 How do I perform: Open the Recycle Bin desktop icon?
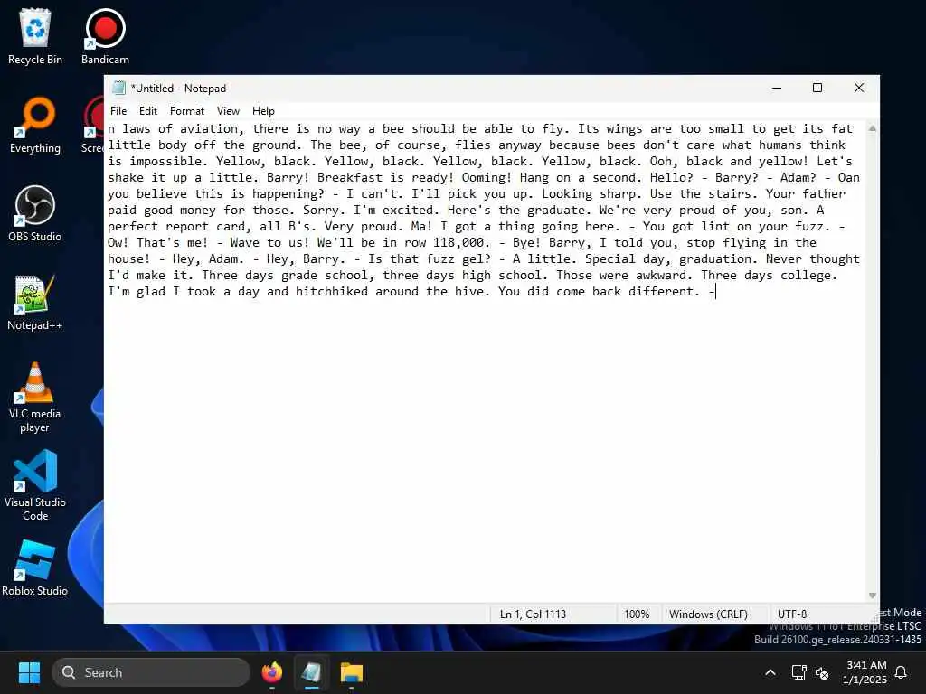point(35,36)
